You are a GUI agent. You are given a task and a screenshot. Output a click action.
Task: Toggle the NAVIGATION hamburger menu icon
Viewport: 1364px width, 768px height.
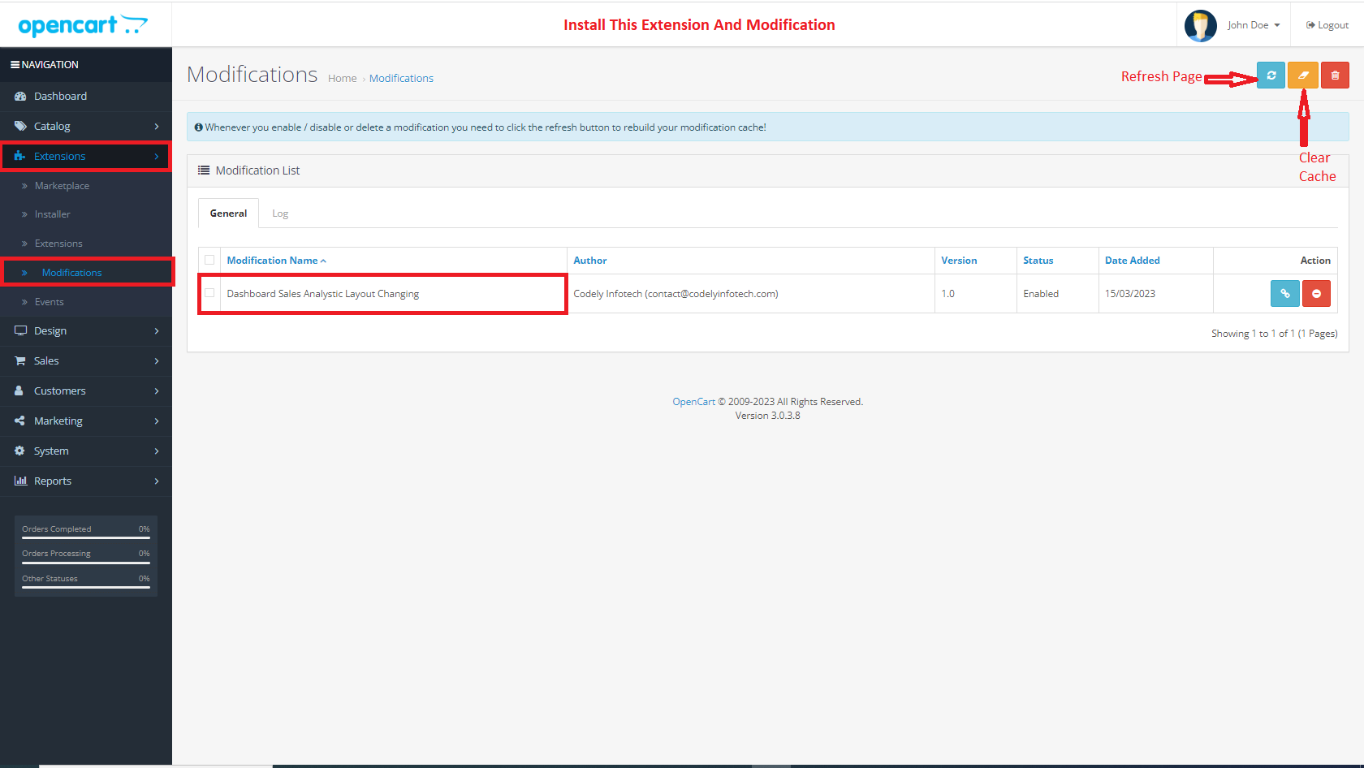coord(15,65)
